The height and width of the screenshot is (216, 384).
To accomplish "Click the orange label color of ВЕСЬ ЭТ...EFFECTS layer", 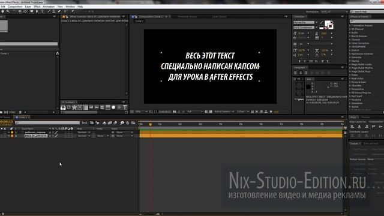I will (12, 136).
